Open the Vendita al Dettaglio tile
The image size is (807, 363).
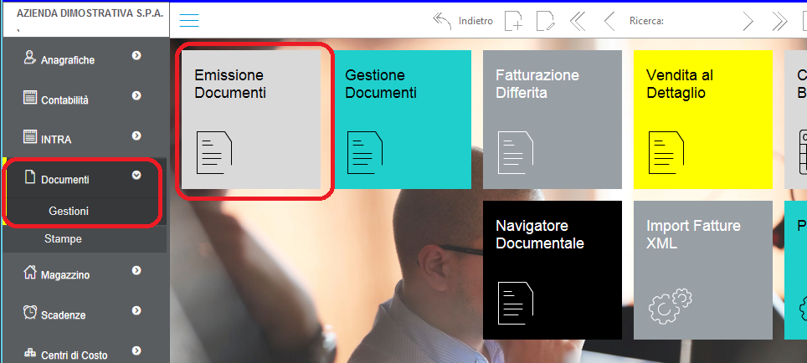pyautogui.click(x=703, y=120)
